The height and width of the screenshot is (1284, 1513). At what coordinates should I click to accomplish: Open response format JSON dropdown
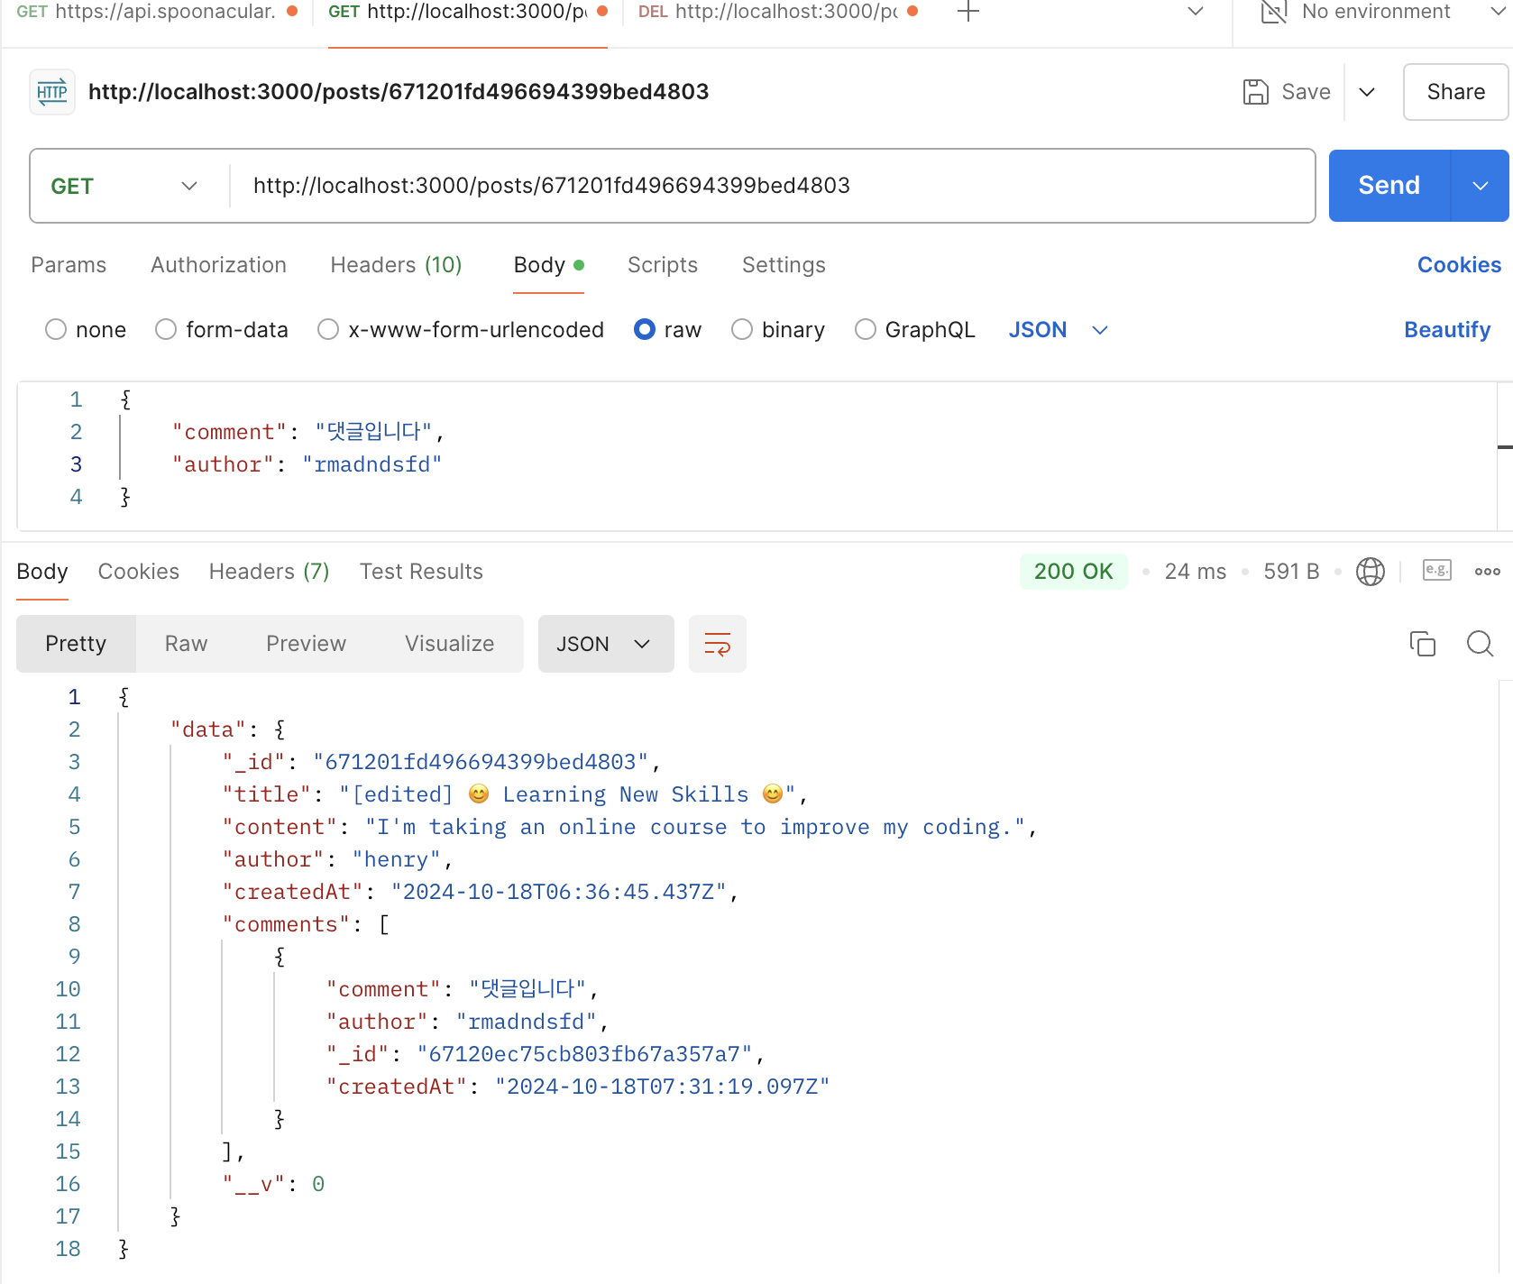point(606,644)
